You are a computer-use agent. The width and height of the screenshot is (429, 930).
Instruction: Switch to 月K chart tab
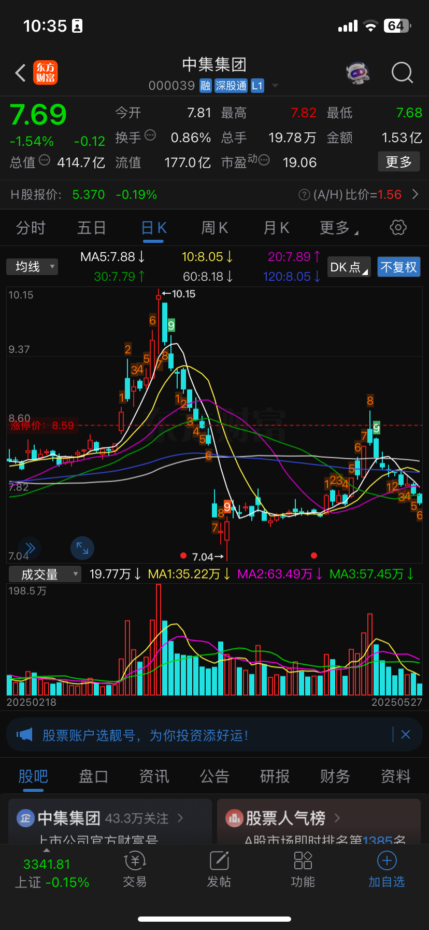[276, 227]
